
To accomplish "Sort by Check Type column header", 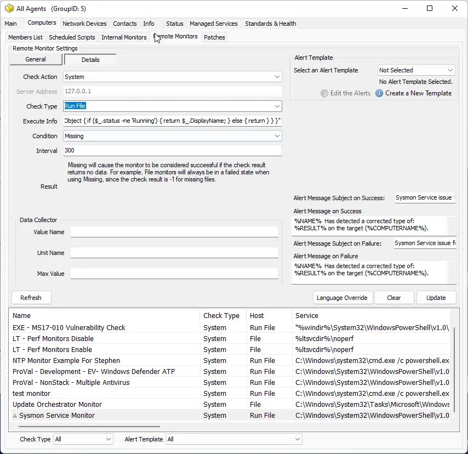I will click(223, 315).
